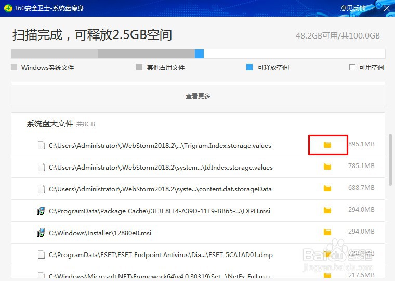Click file icon of IdIndex.storage.values
Viewport: 395px width, 281px height.
click(x=41, y=167)
